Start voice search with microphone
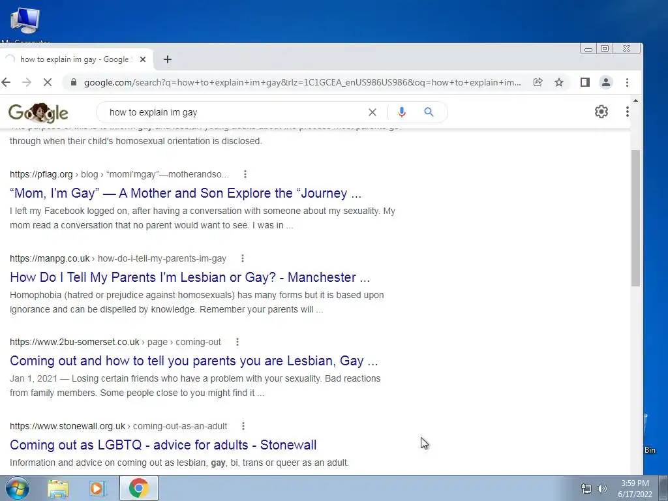 401,112
